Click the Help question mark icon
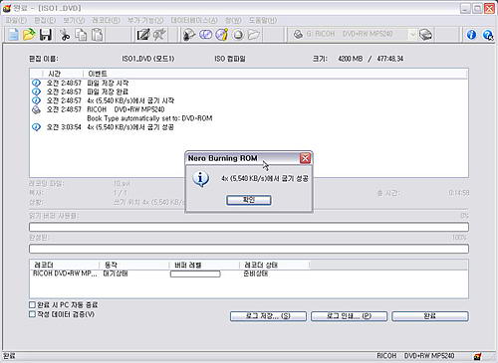The image size is (498, 363). coord(488,35)
